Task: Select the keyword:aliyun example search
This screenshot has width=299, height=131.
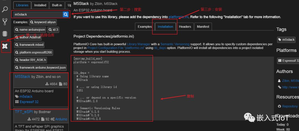Action: pos(43,22)
